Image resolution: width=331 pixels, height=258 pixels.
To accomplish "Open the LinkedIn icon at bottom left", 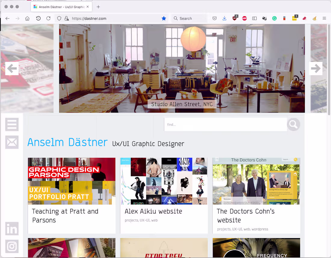I will (x=12, y=228).
